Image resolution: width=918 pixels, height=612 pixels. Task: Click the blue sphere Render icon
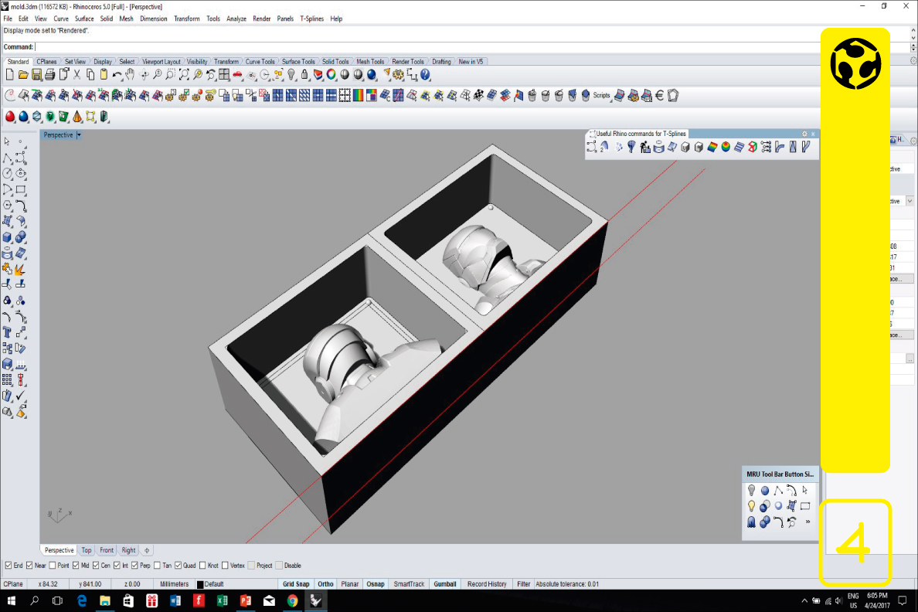click(x=371, y=75)
